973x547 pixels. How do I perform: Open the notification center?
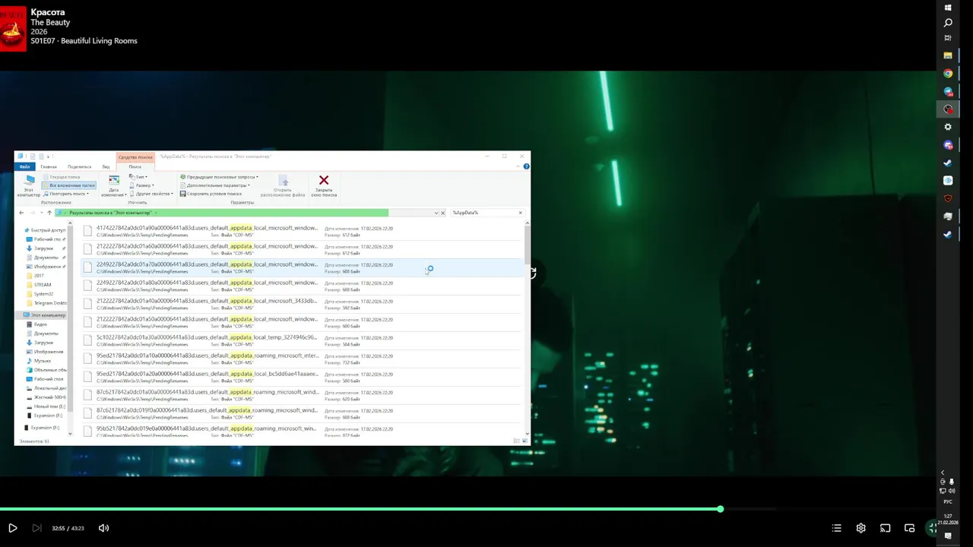(x=948, y=536)
